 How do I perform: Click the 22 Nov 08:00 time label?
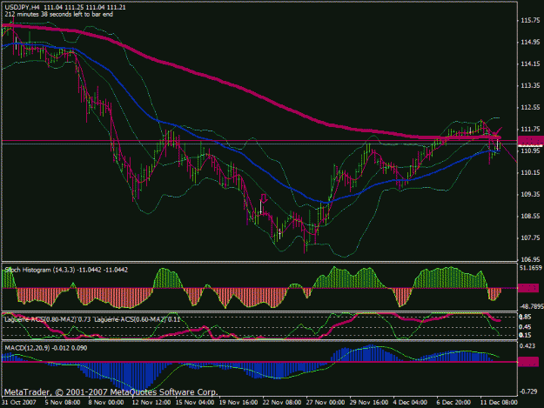pos(282,403)
